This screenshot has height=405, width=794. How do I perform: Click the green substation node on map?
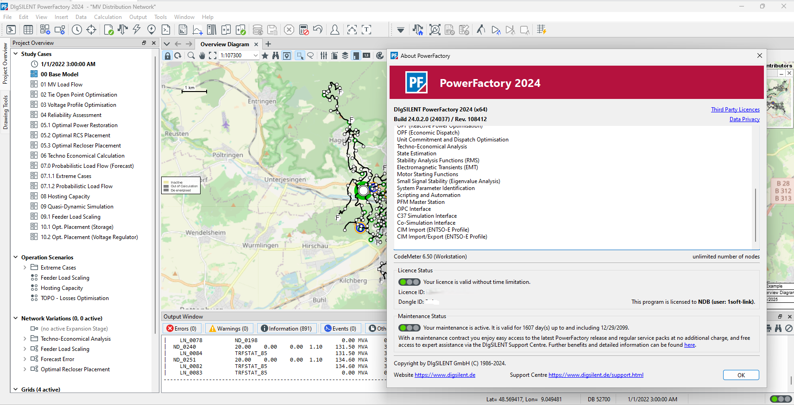pos(364,190)
